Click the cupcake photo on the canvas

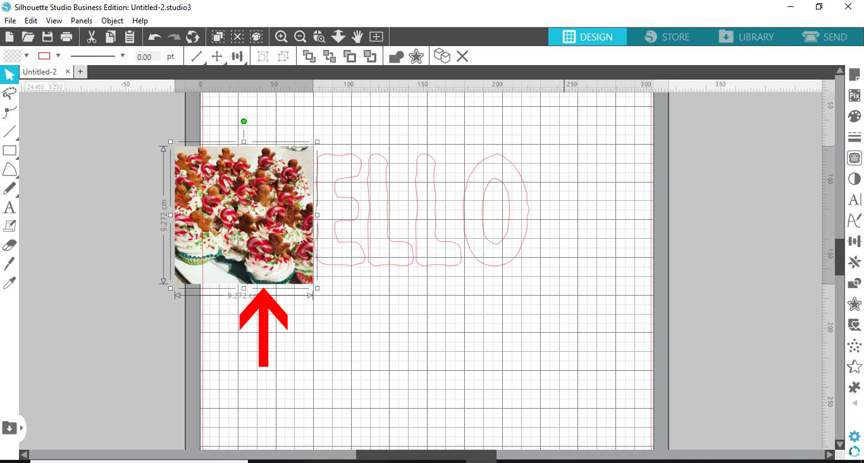(244, 215)
